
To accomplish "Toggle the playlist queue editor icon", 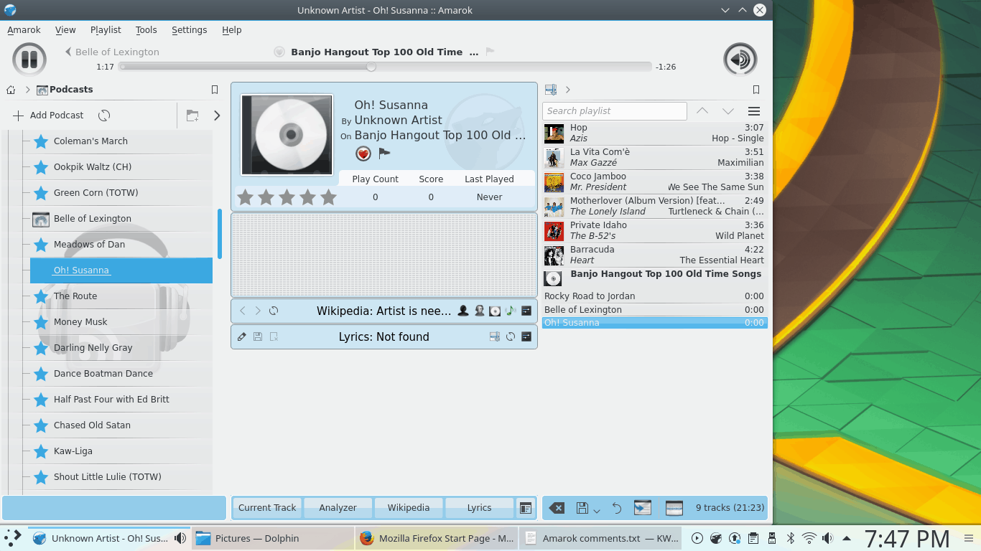I will click(674, 508).
